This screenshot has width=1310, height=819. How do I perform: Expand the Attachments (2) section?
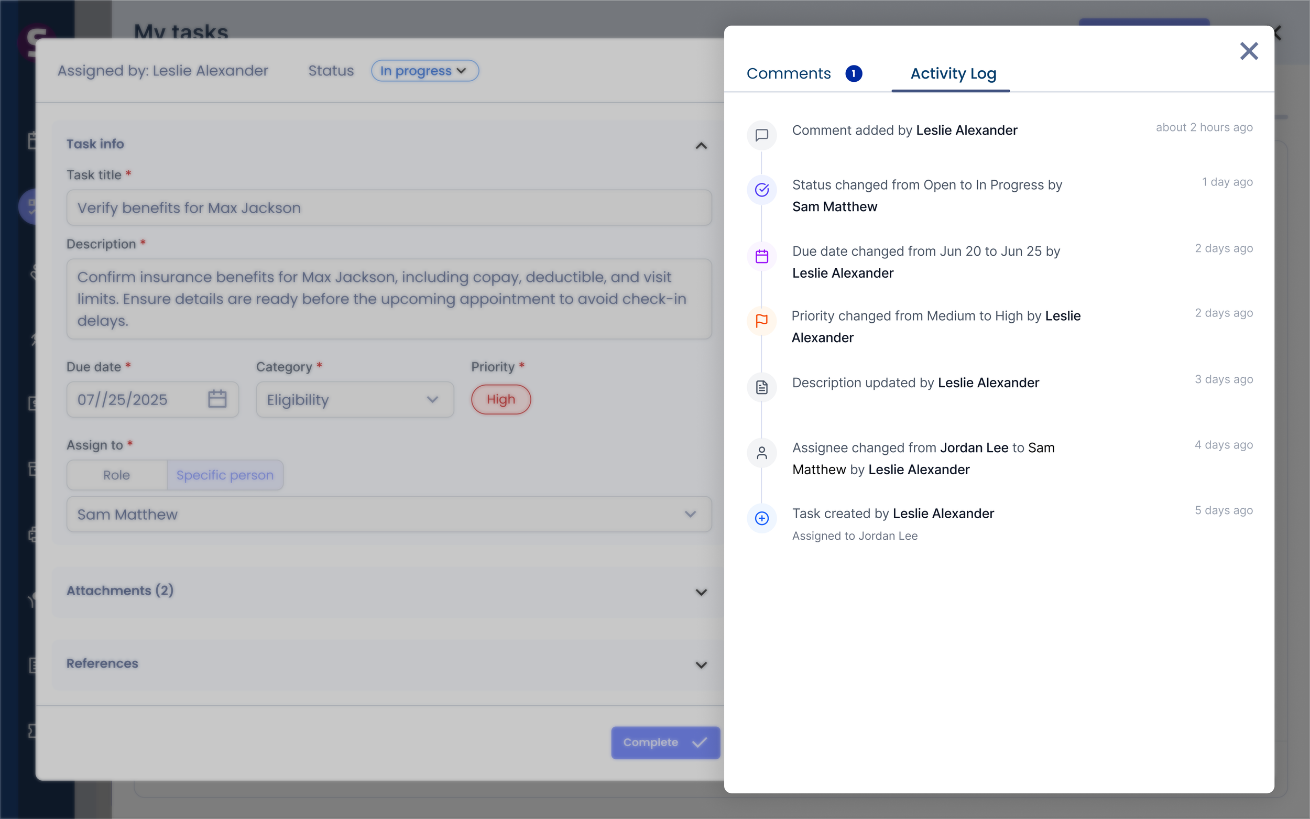[x=701, y=592]
